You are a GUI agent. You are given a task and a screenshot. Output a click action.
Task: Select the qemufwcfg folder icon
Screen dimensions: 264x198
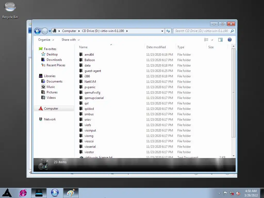(x=81, y=92)
